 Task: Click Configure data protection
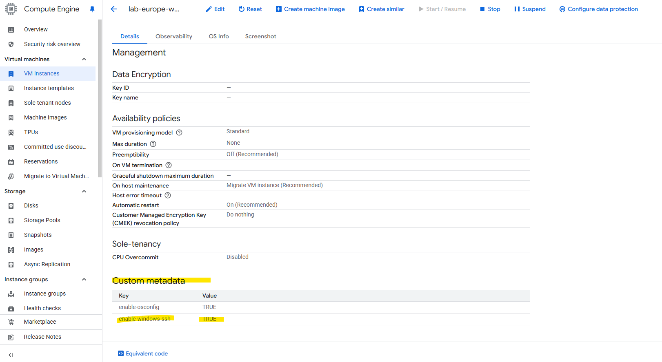pos(599,9)
